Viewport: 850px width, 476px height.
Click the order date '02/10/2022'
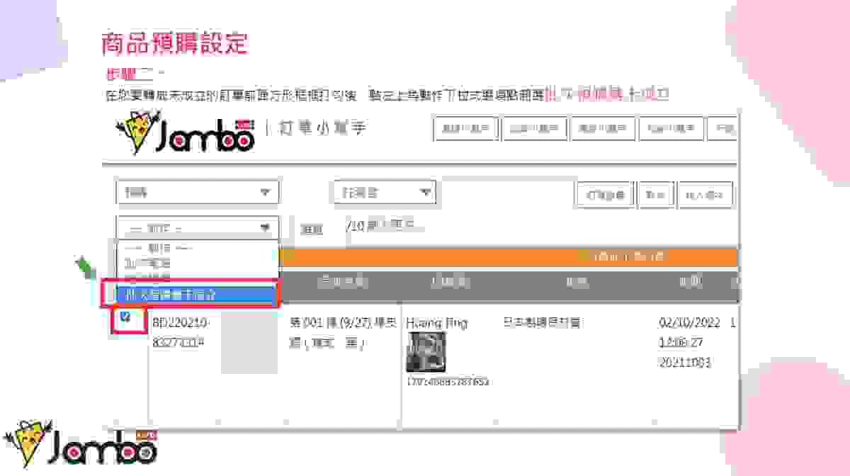coord(688,323)
